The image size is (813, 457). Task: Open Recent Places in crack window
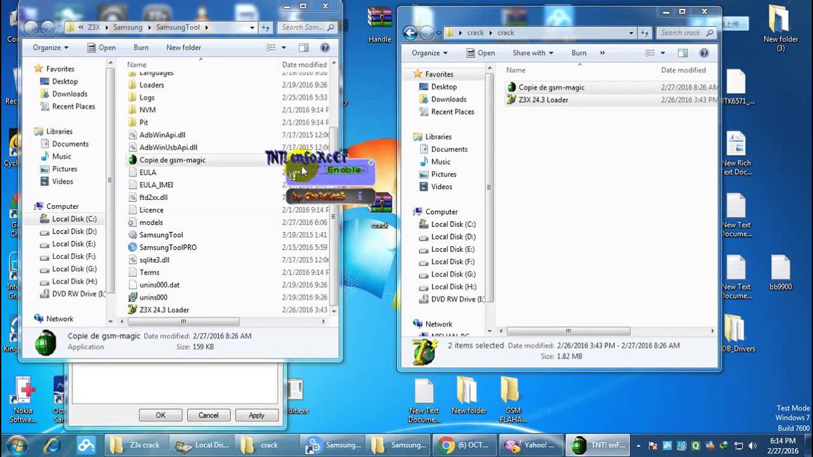(447, 112)
